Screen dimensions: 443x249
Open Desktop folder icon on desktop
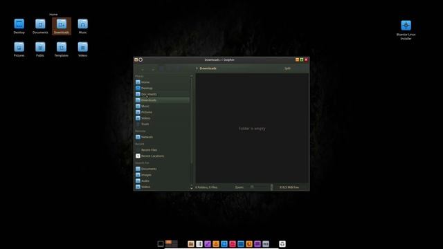point(19,26)
